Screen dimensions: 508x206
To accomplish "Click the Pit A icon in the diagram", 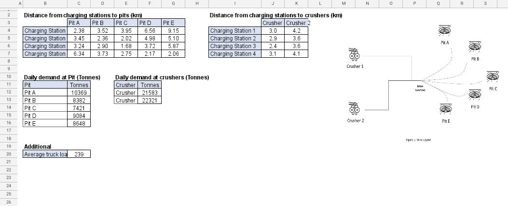I will pyautogui.click(x=445, y=31).
